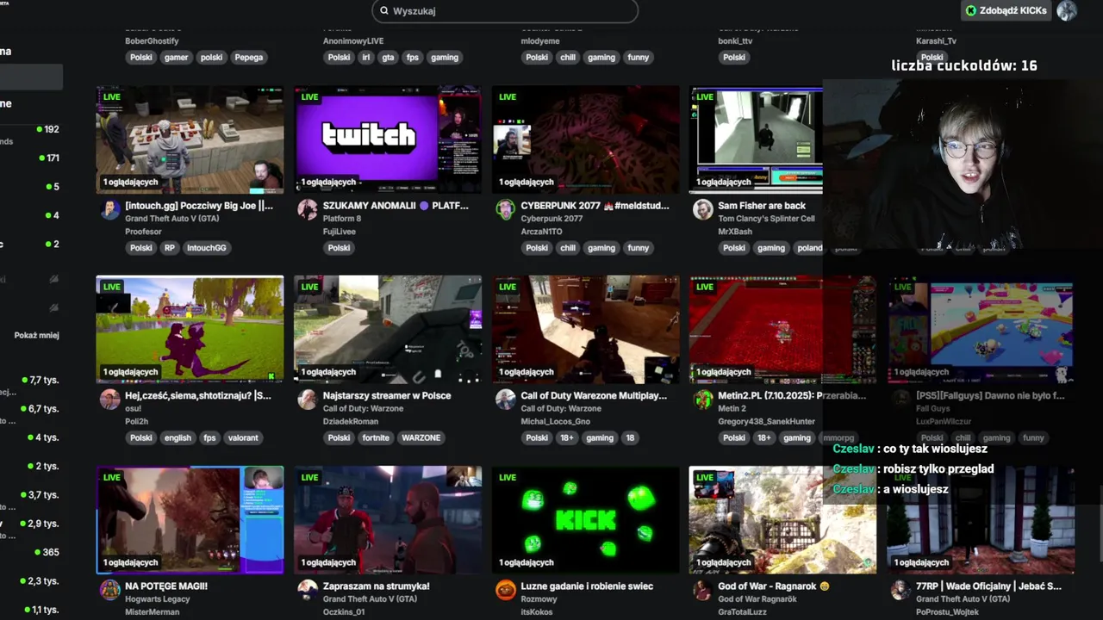Open the Call of Duty Warzone Multiplayer thumbnail
This screenshot has height=620, width=1103.
pos(585,329)
